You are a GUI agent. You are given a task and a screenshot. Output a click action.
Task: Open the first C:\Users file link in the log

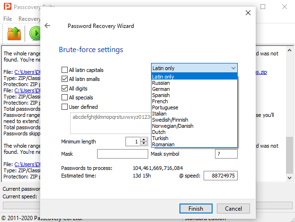(x=27, y=72)
